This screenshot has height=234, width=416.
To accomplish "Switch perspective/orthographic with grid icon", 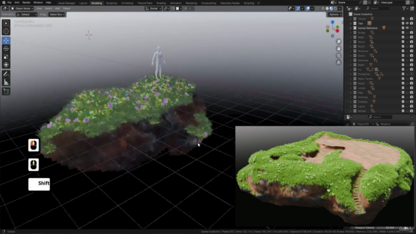I will tap(339, 62).
